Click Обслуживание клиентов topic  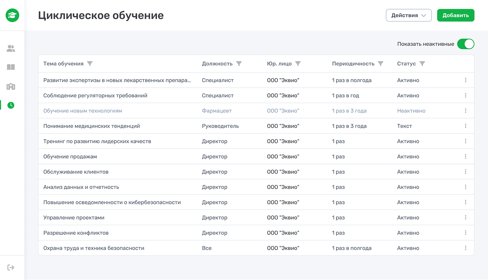click(76, 172)
